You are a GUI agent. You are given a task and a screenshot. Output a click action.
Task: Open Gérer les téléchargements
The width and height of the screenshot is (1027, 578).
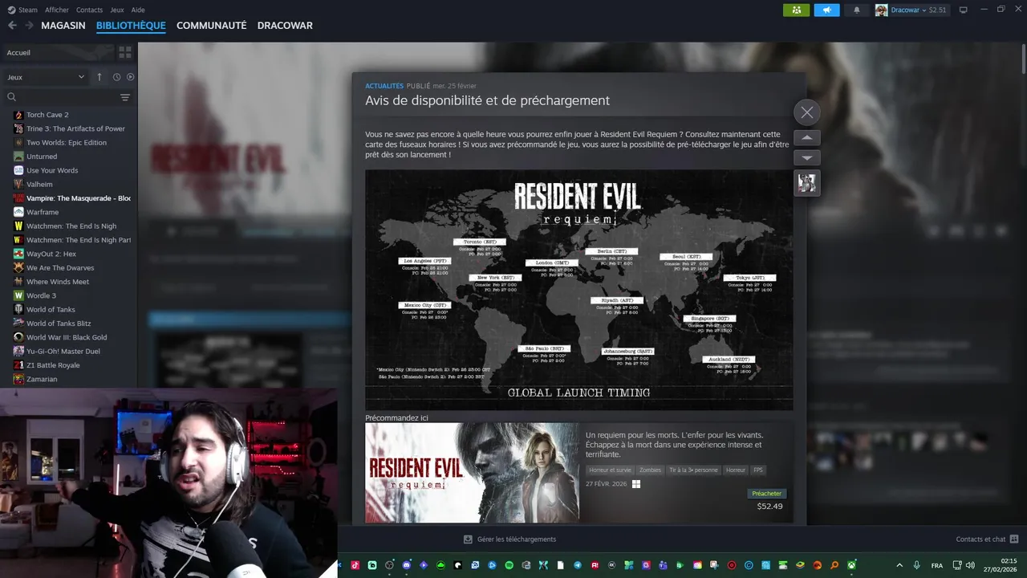pos(510,539)
